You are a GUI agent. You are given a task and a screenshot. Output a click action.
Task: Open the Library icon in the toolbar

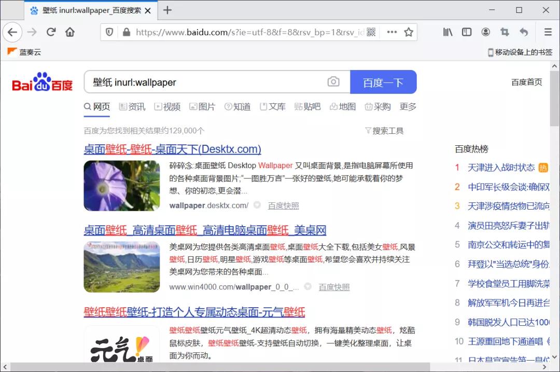tap(447, 32)
